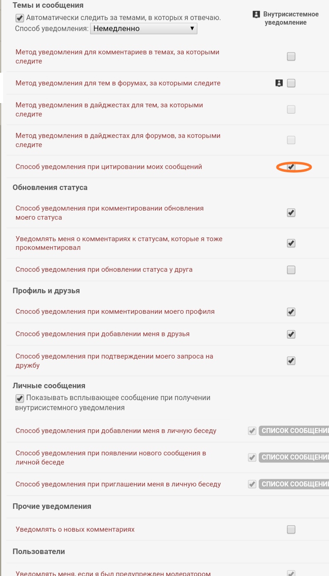Screen dimensions: 329x576
Task: Enable 'Уведомлять о новых комментариях' checkbox
Action: (x=291, y=530)
